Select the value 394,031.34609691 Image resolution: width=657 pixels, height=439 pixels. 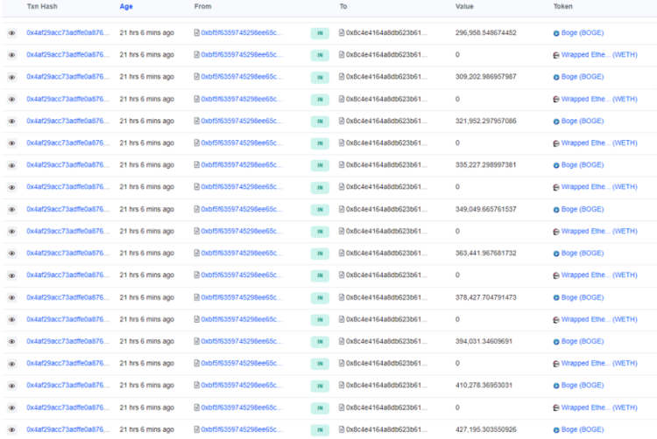point(484,341)
